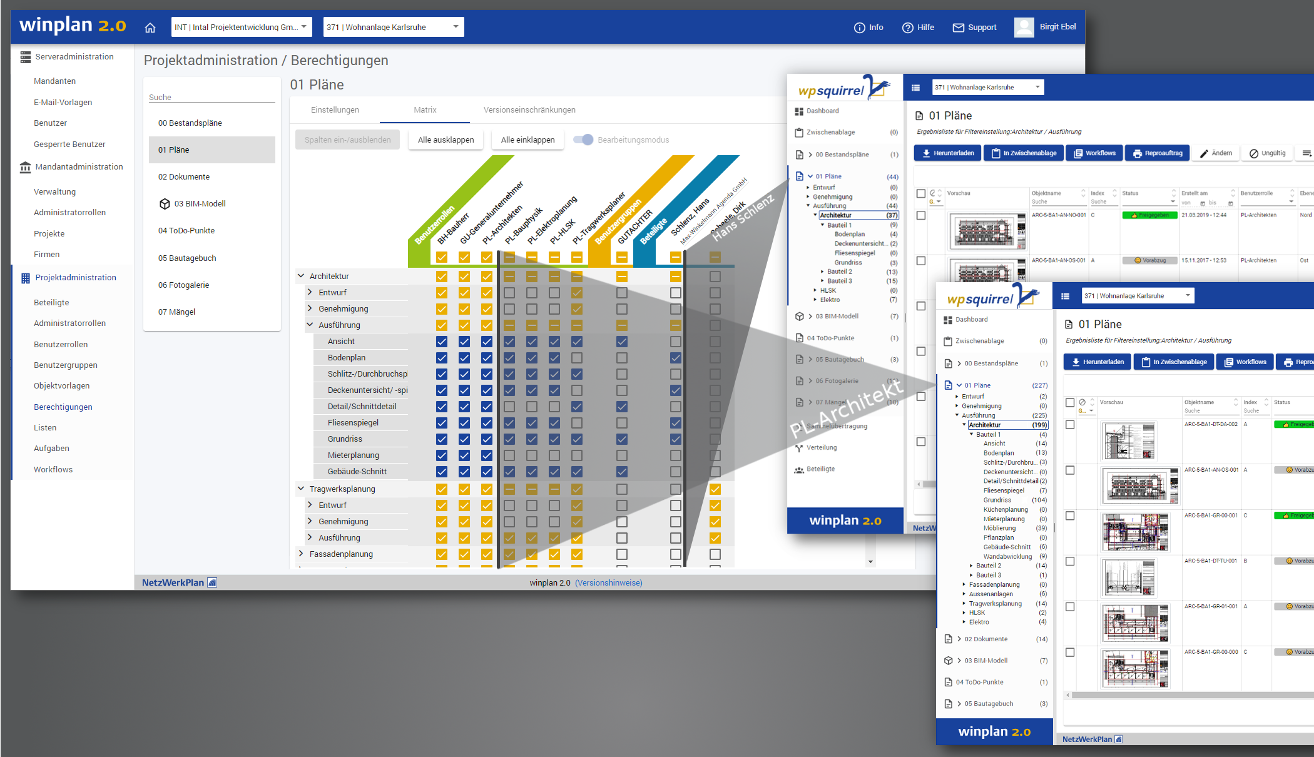Click the Verteilung icon in the upper wpsquirrel window
The image size is (1314, 757).
799,448
